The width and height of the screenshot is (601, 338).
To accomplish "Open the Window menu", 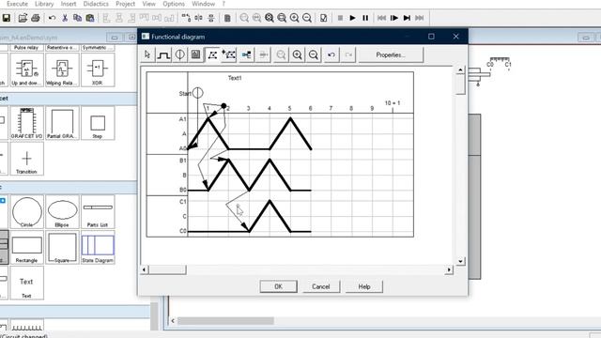I will [x=203, y=4].
